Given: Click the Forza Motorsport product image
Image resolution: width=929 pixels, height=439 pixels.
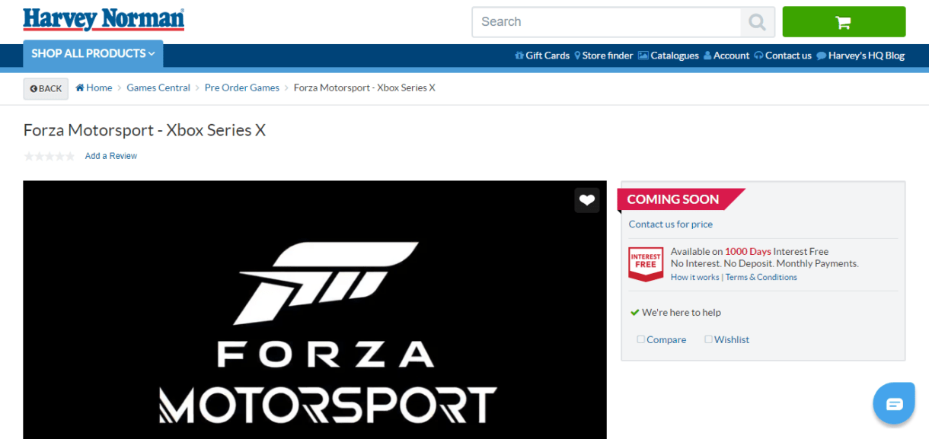Looking at the screenshot, I should point(314,310).
